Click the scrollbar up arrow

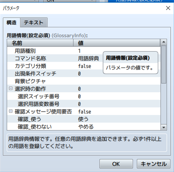pyautogui.click(x=164, y=42)
